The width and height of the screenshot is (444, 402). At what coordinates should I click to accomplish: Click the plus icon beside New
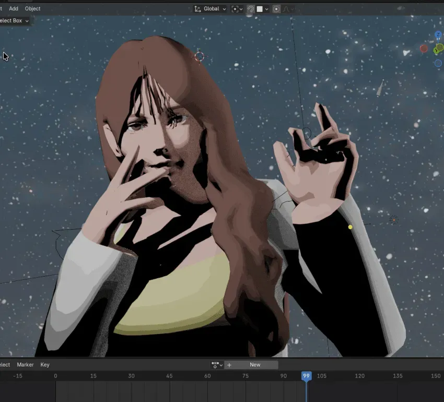(229, 365)
